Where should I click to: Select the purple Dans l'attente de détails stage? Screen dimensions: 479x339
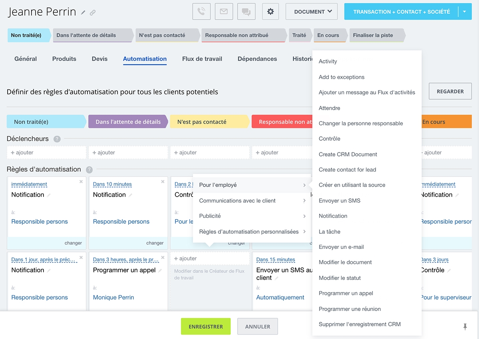(x=128, y=122)
